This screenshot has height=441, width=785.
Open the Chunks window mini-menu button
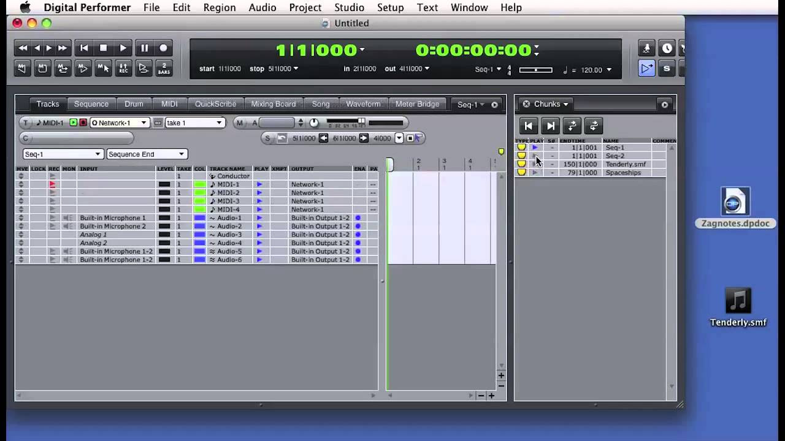[664, 105]
